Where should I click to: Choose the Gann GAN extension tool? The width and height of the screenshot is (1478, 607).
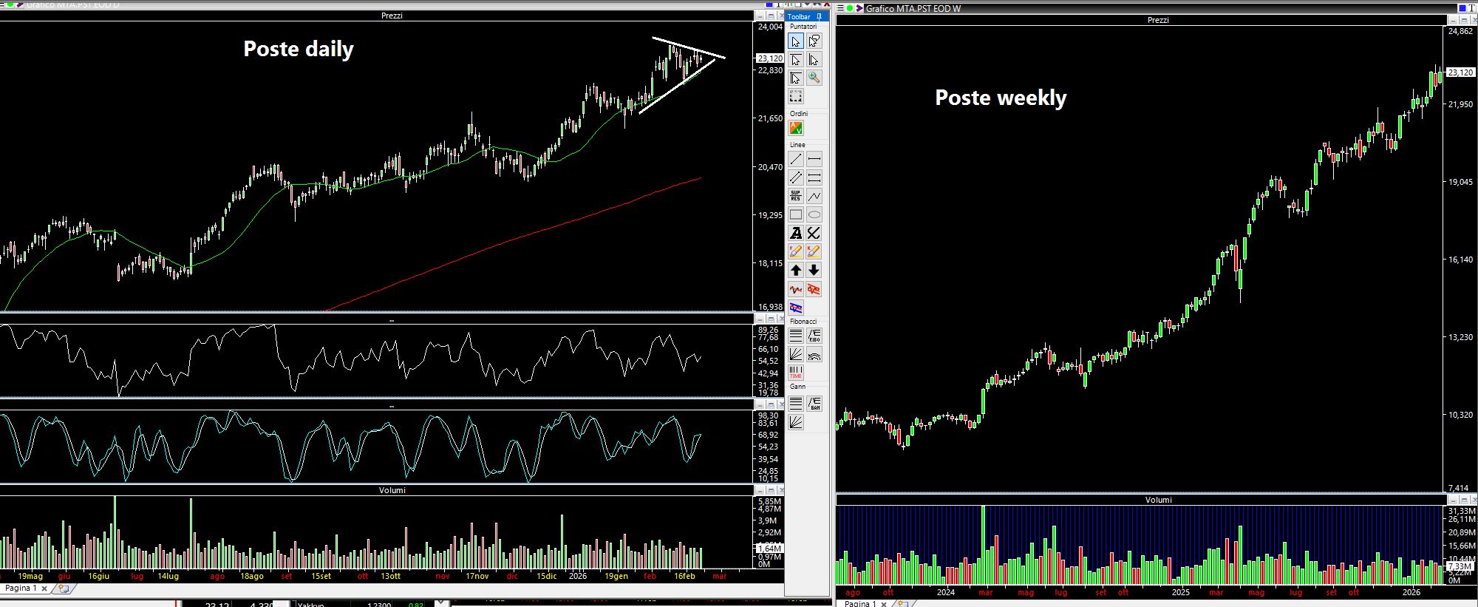point(814,403)
